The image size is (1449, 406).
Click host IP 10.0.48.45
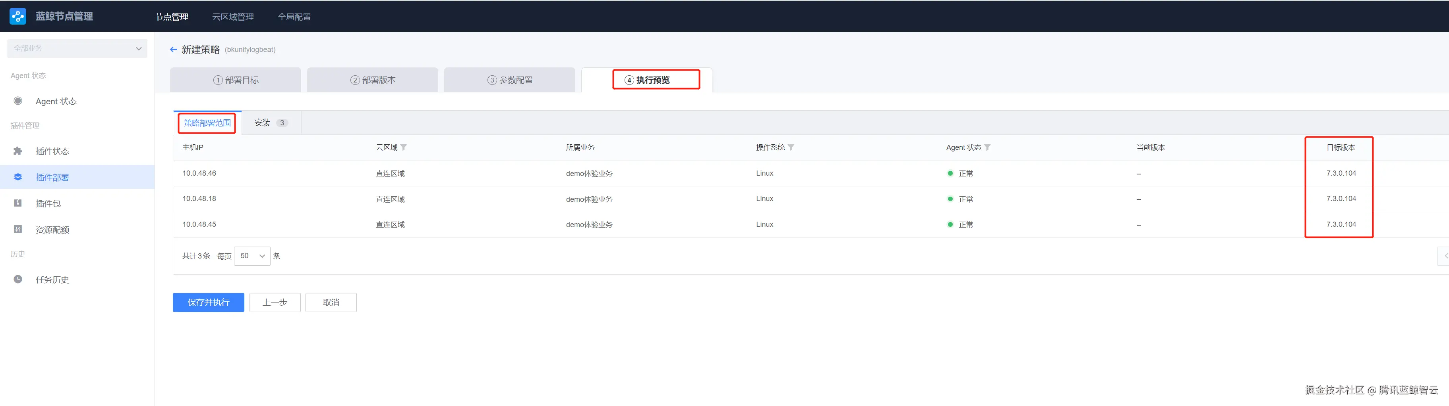[199, 225]
